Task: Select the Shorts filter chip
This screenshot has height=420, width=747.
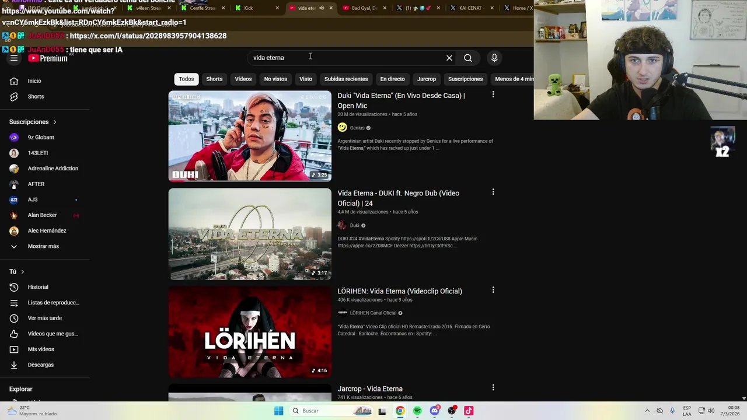Action: (x=214, y=79)
